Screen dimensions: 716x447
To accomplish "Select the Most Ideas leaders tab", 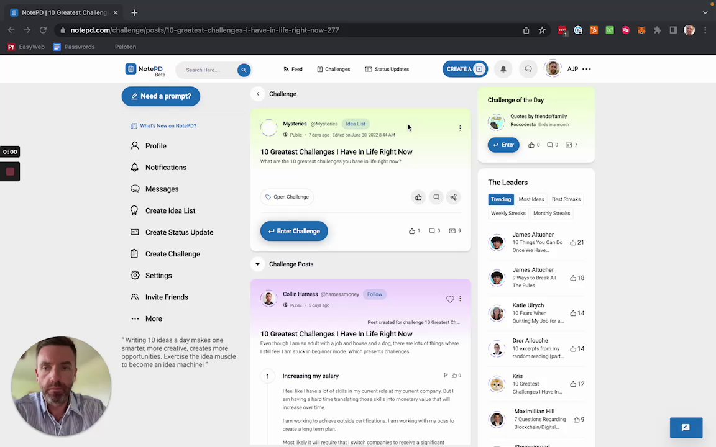I will pyautogui.click(x=531, y=199).
